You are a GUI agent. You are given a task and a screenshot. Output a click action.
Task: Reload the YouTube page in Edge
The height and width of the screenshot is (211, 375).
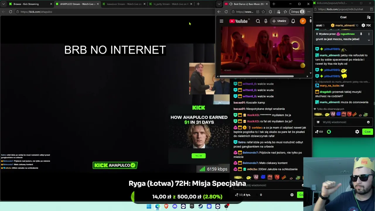point(226,12)
